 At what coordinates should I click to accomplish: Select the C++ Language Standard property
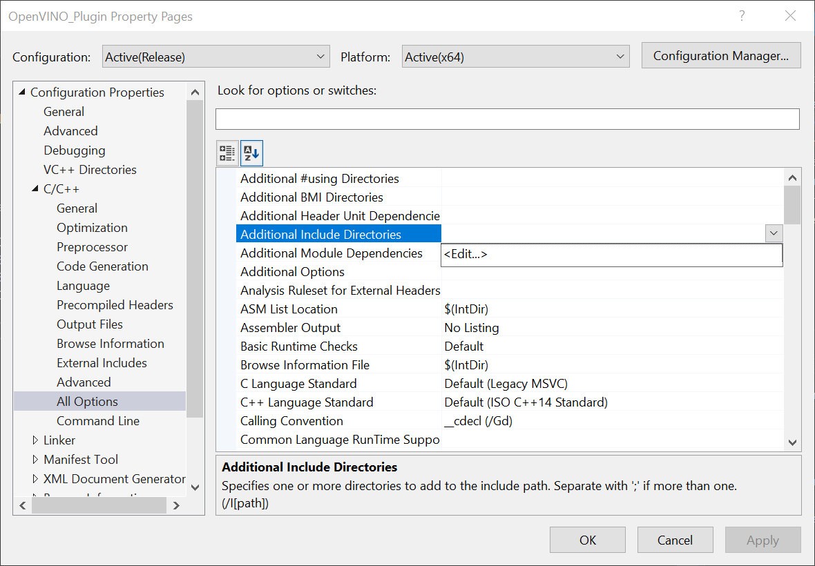coord(307,402)
